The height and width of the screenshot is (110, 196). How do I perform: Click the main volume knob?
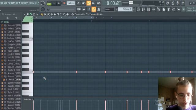pos(43,3)
